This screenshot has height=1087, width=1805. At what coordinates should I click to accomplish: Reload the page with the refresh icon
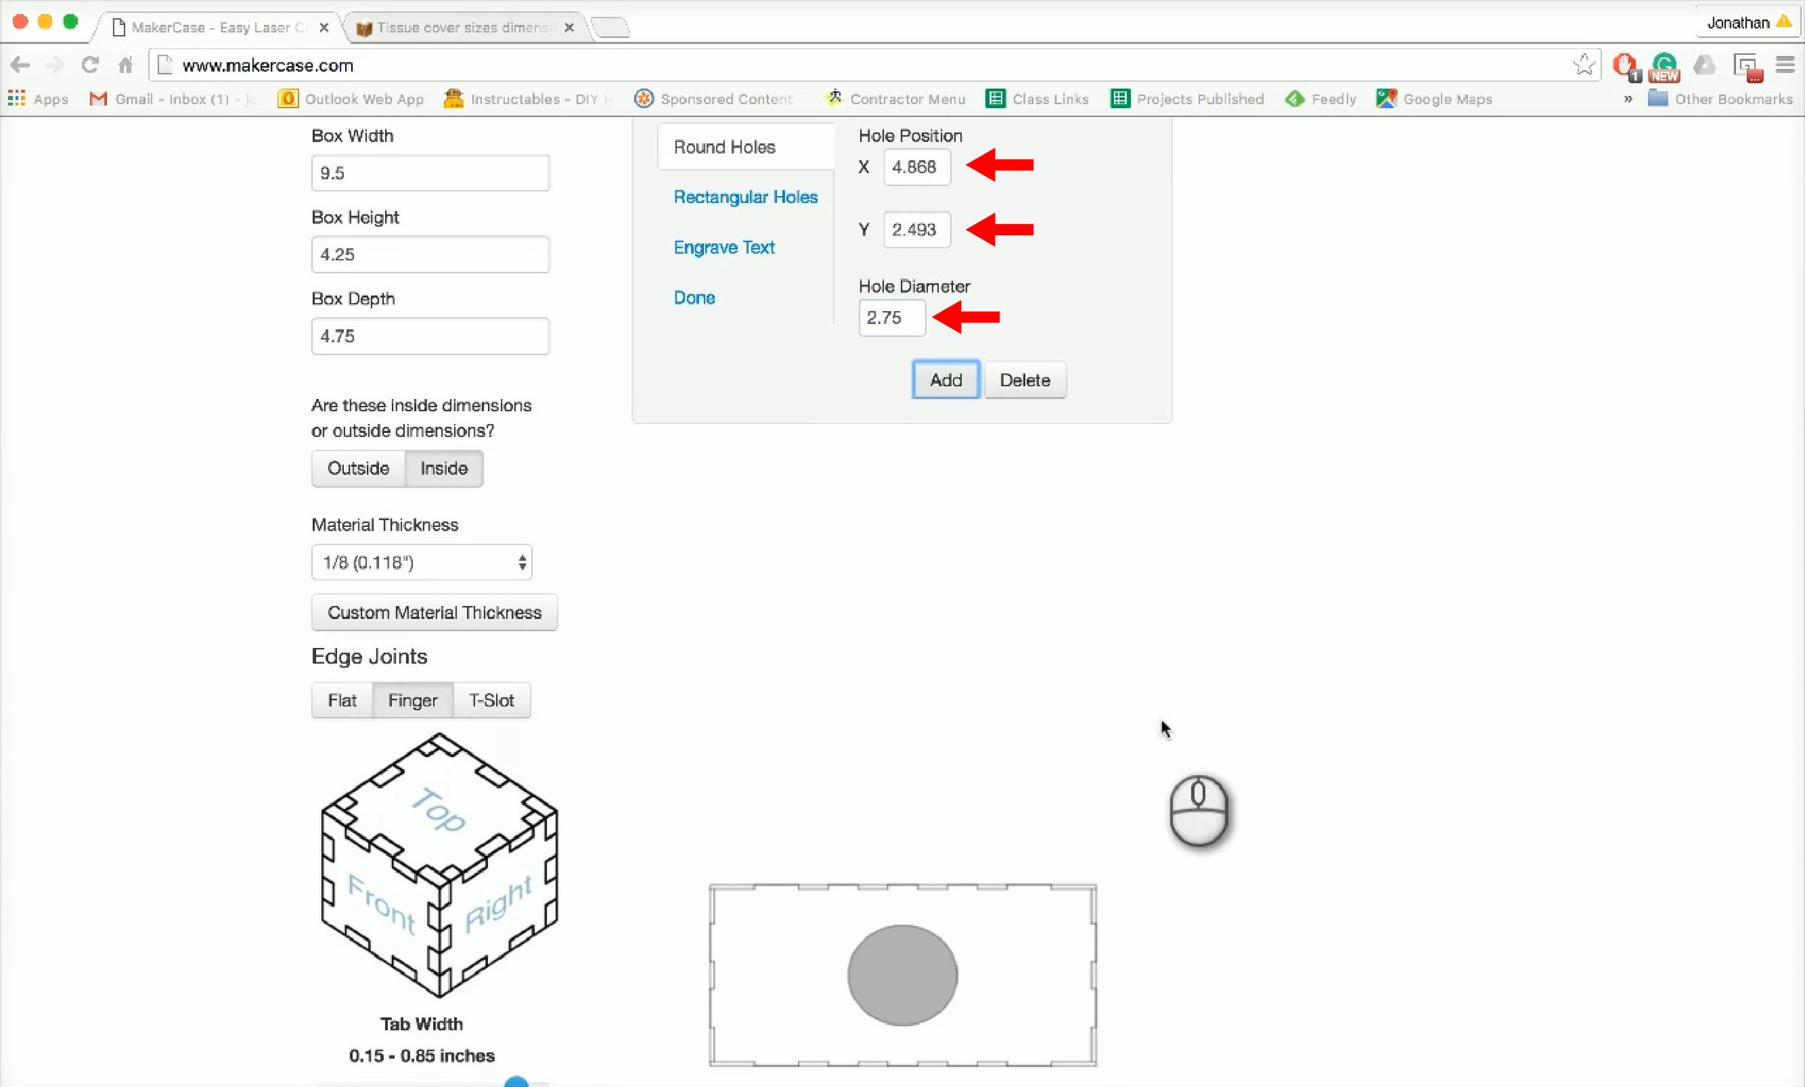[x=90, y=65]
